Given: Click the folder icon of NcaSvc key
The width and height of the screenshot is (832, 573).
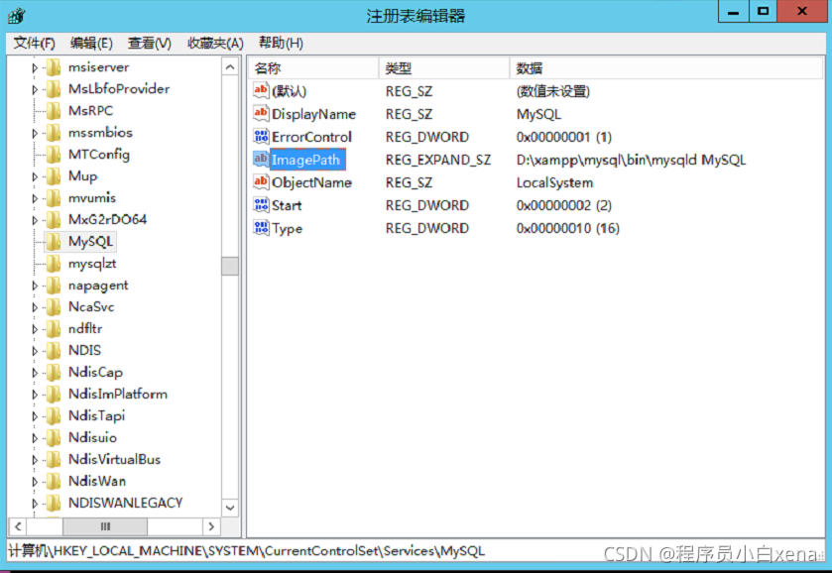Looking at the screenshot, I should click(x=54, y=307).
